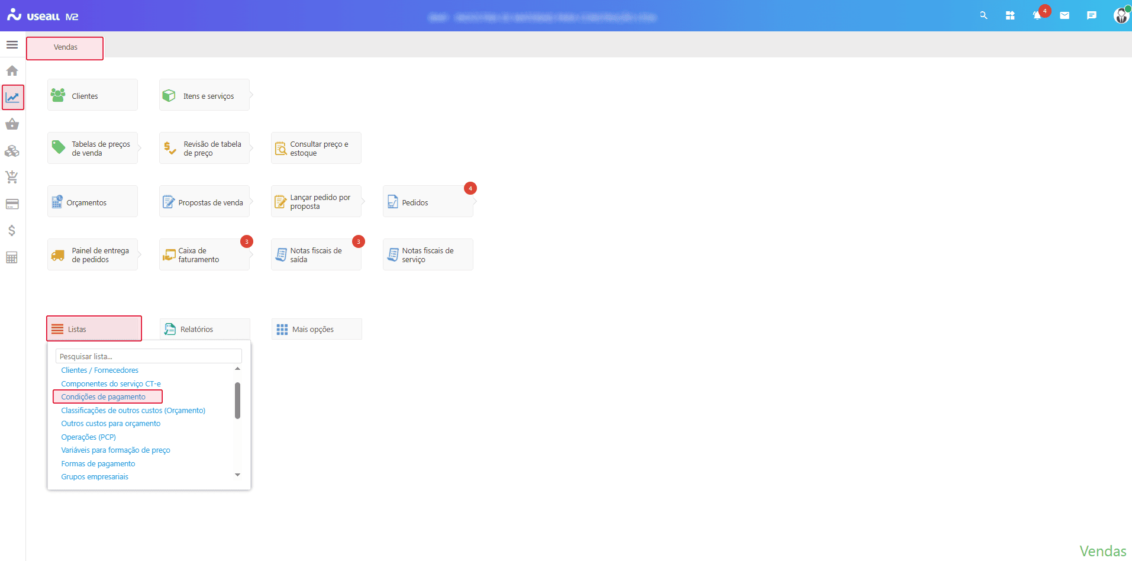This screenshot has height=561, width=1132.
Task: Open the shopping basket sidebar icon
Action: 12,124
